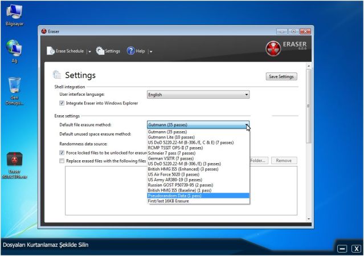Open the Geri Dönüşüm recycle bin icon
The image size is (364, 256).
click(14, 91)
